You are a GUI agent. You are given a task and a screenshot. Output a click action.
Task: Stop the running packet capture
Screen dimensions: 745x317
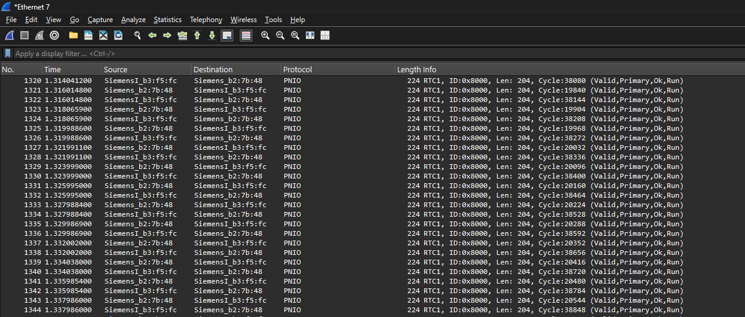(x=24, y=35)
